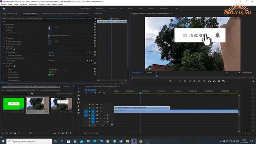Click the Project panel trash icon

pyautogui.click(x=71, y=133)
